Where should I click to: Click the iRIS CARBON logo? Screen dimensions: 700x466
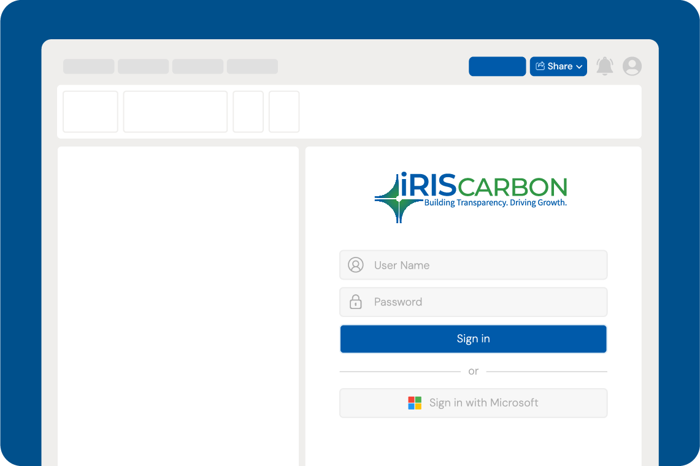coord(471,197)
